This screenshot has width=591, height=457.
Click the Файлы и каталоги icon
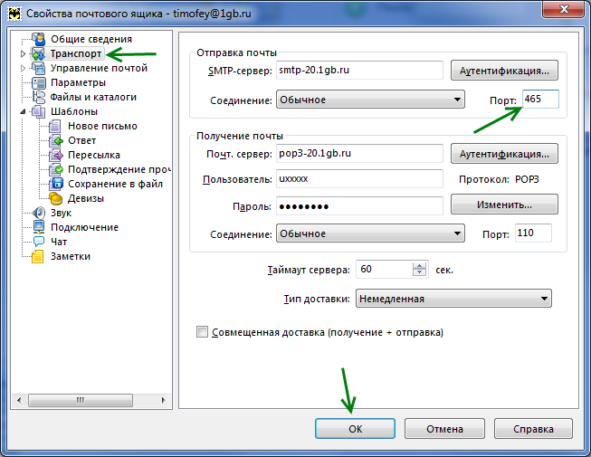(x=38, y=97)
